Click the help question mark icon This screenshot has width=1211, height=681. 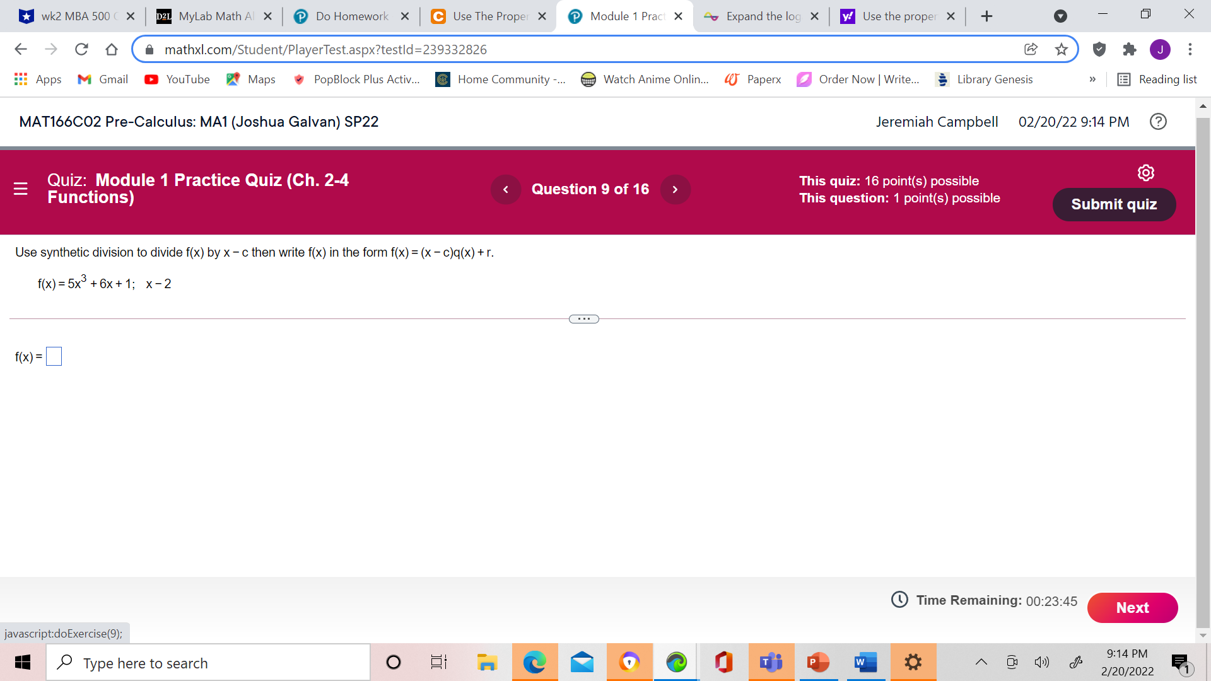tap(1158, 121)
